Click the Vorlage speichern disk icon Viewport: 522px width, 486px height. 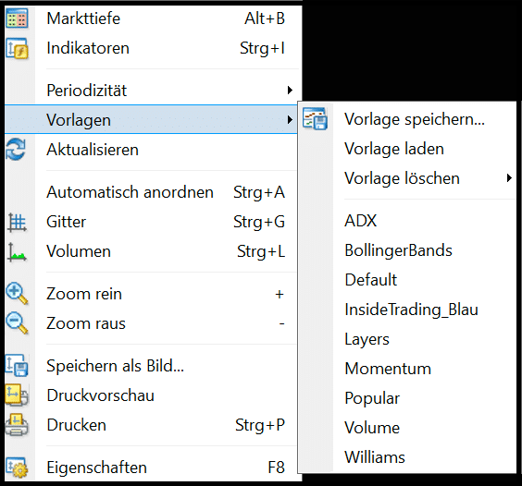tap(315, 118)
